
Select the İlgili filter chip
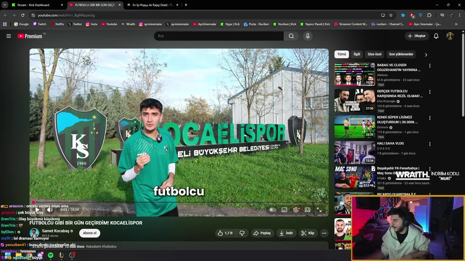click(357, 54)
